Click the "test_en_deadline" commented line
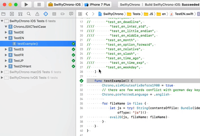 [114, 22]
